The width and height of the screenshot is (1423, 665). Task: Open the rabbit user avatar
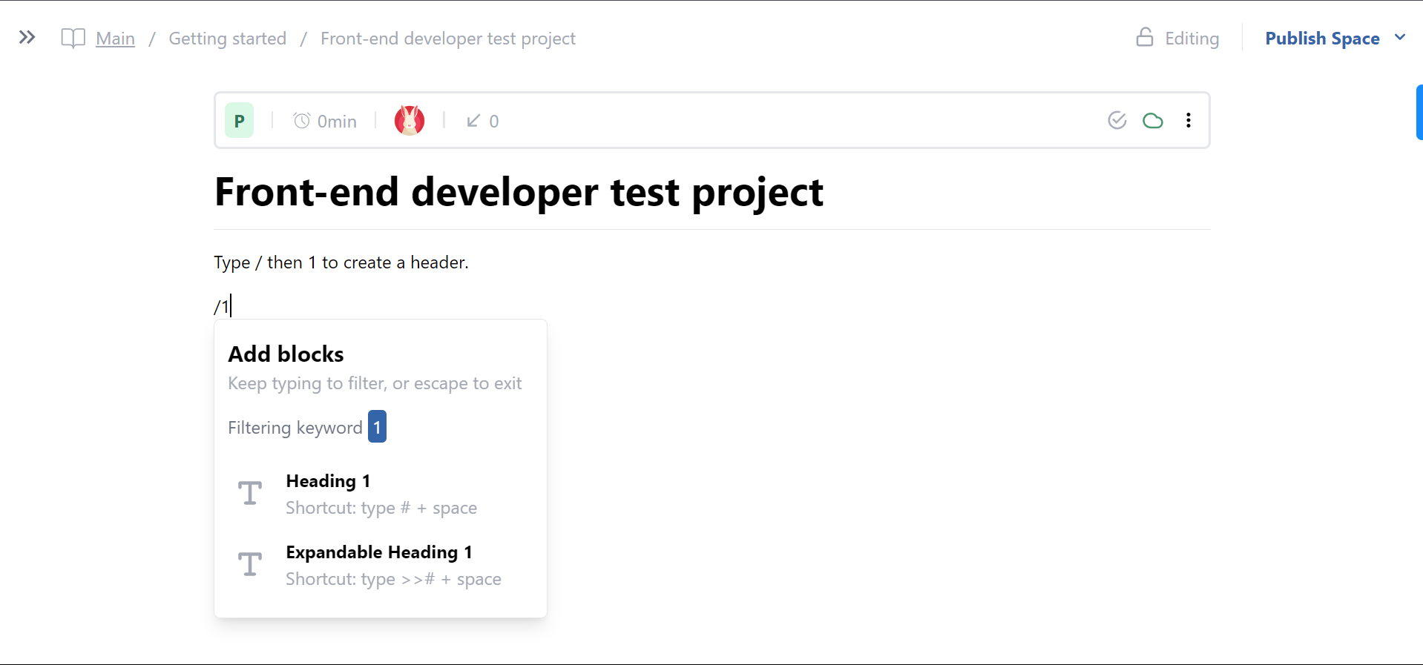(410, 120)
